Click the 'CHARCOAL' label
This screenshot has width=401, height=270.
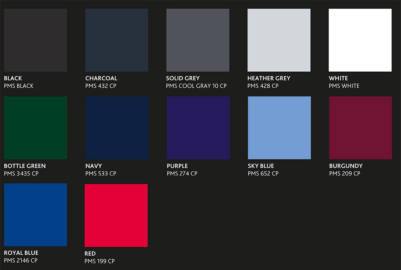[101, 78]
